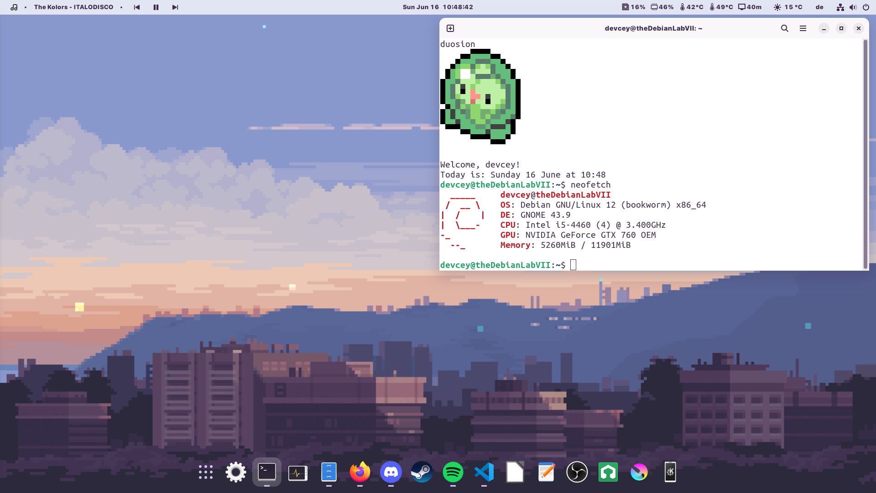Launch OBS Studio from the dock
Image resolution: width=876 pixels, height=493 pixels.
(577, 472)
